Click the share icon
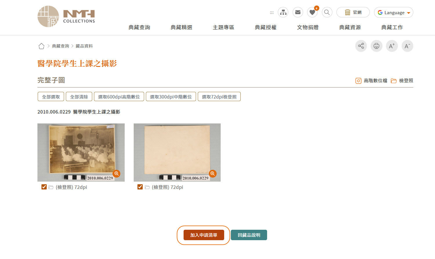Viewport: 435px width, 259px height. 361,46
